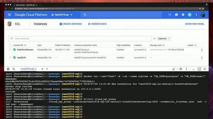Click IP address 35.232.111.154

click(x=62, y=50)
